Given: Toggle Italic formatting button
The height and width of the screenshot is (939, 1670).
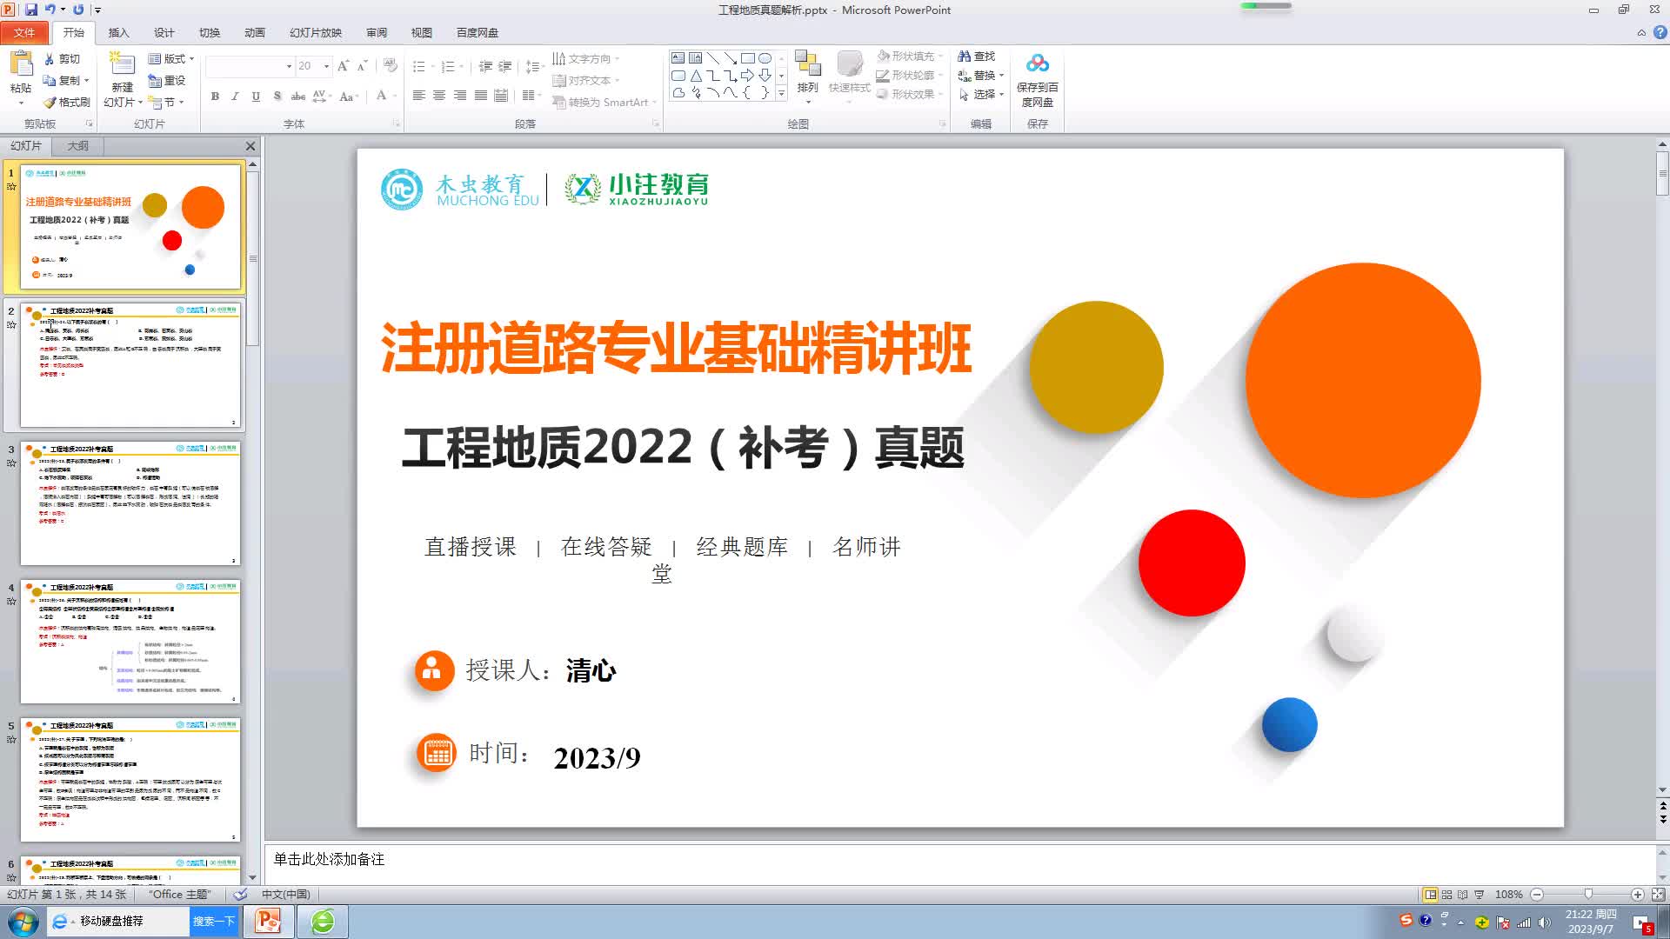Looking at the screenshot, I should [x=235, y=97].
